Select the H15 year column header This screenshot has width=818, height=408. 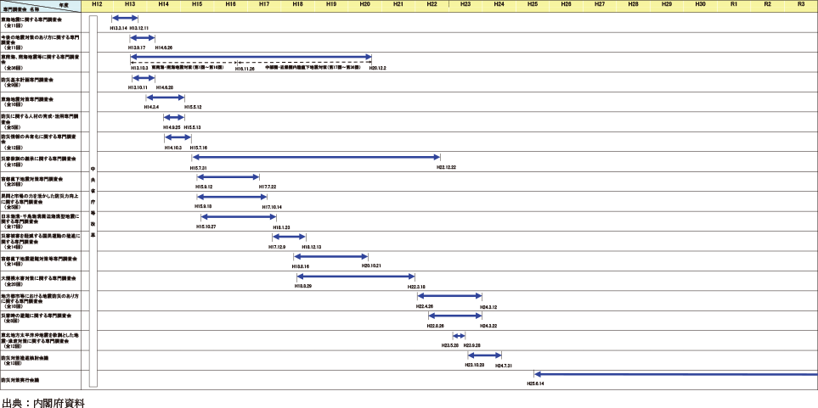(197, 3)
